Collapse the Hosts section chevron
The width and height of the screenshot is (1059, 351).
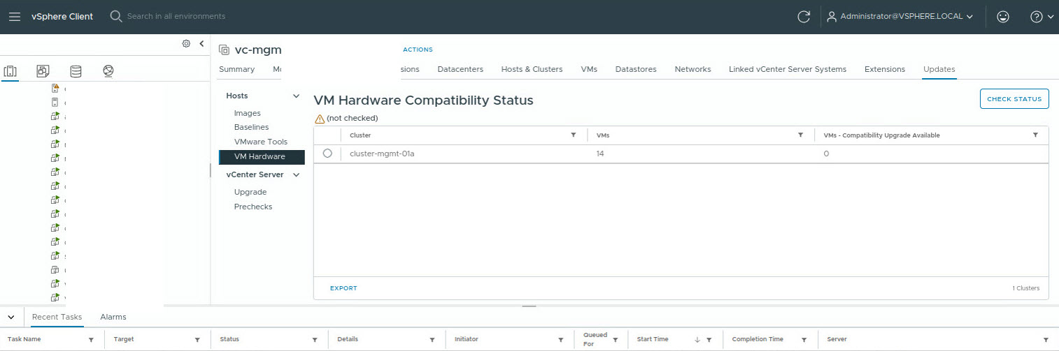click(296, 96)
